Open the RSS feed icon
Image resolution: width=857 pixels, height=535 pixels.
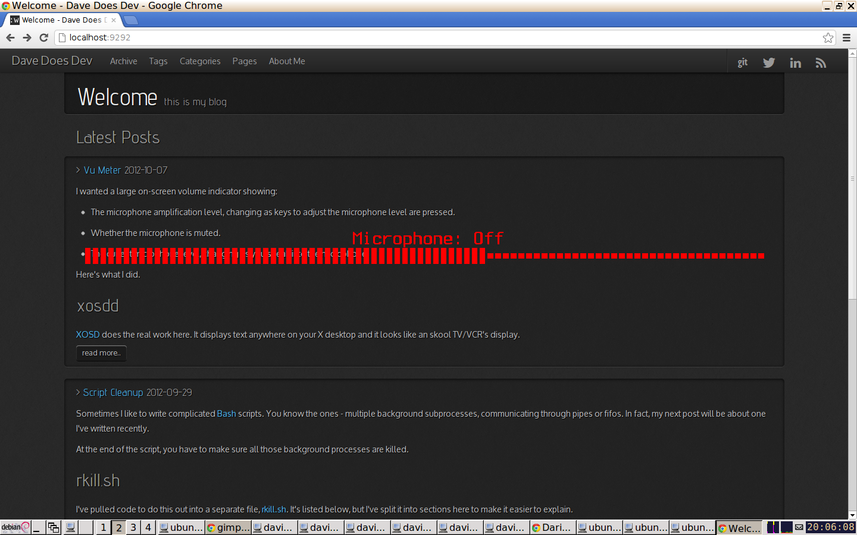click(x=821, y=62)
